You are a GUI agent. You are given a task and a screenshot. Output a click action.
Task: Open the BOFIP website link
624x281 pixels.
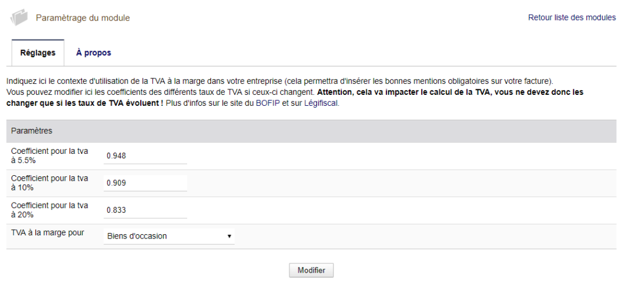(268, 104)
